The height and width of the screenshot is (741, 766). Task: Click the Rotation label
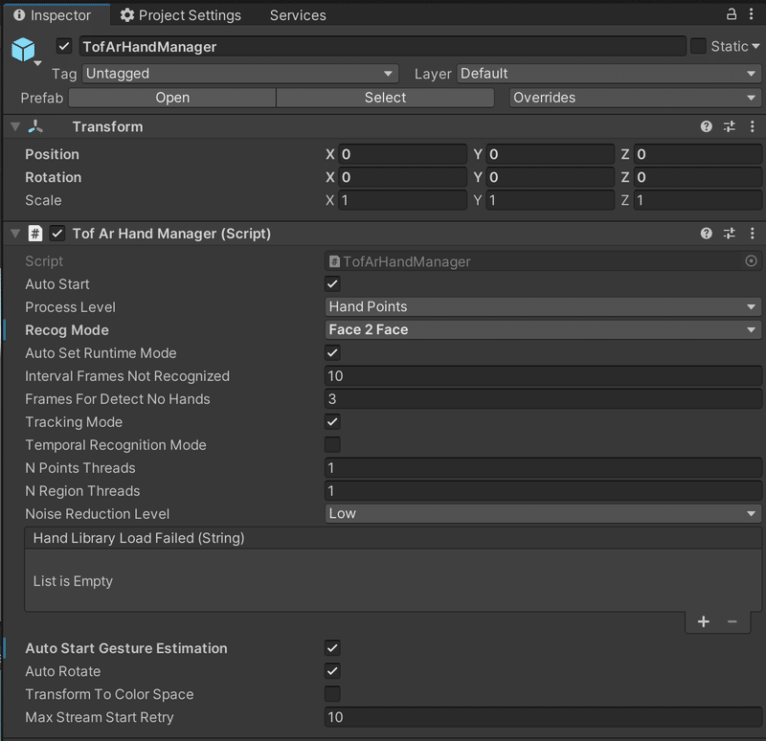pyautogui.click(x=54, y=177)
